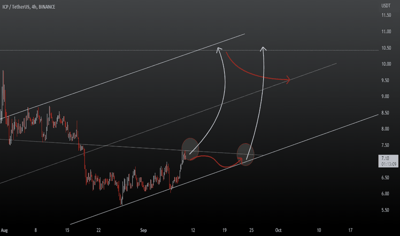Click the 9.50 price axis label

coord(385,80)
